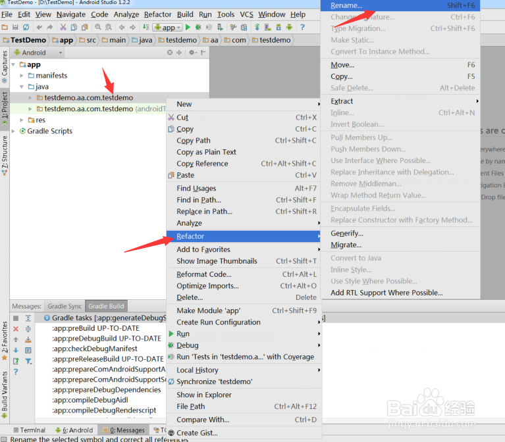Open project panel settings gear
This screenshot has height=442, width=505.
[x=192, y=53]
